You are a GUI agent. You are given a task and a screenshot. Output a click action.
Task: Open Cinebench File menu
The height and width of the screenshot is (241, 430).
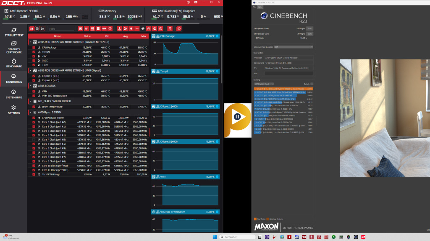click(x=254, y=7)
